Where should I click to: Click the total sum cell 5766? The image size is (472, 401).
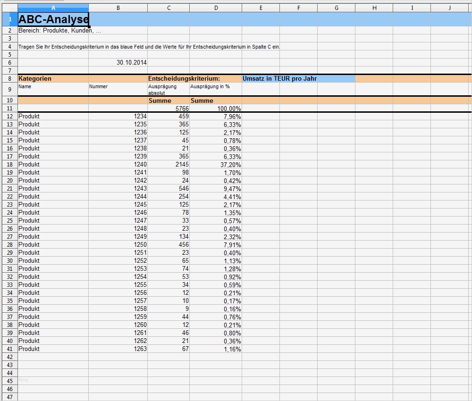point(169,109)
